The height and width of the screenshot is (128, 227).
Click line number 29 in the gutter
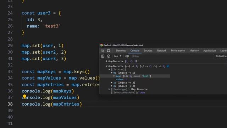click(10, 46)
